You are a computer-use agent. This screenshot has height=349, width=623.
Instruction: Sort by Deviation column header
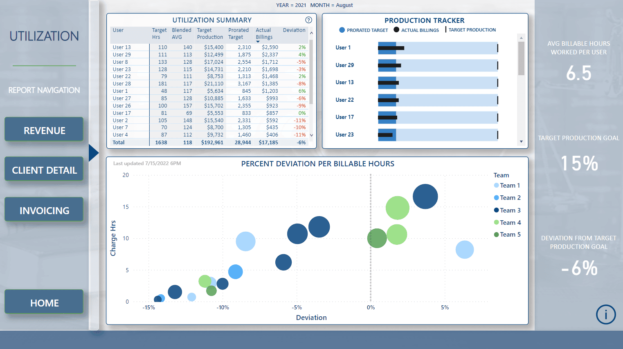[x=294, y=30]
